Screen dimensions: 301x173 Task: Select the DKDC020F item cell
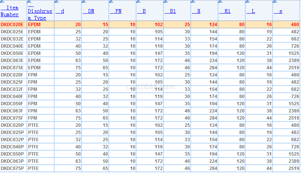point(12,75)
